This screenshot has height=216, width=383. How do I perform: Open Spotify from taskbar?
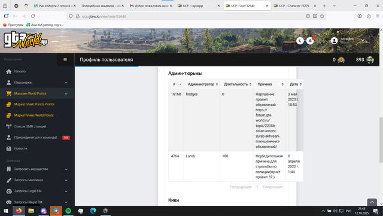68,211
